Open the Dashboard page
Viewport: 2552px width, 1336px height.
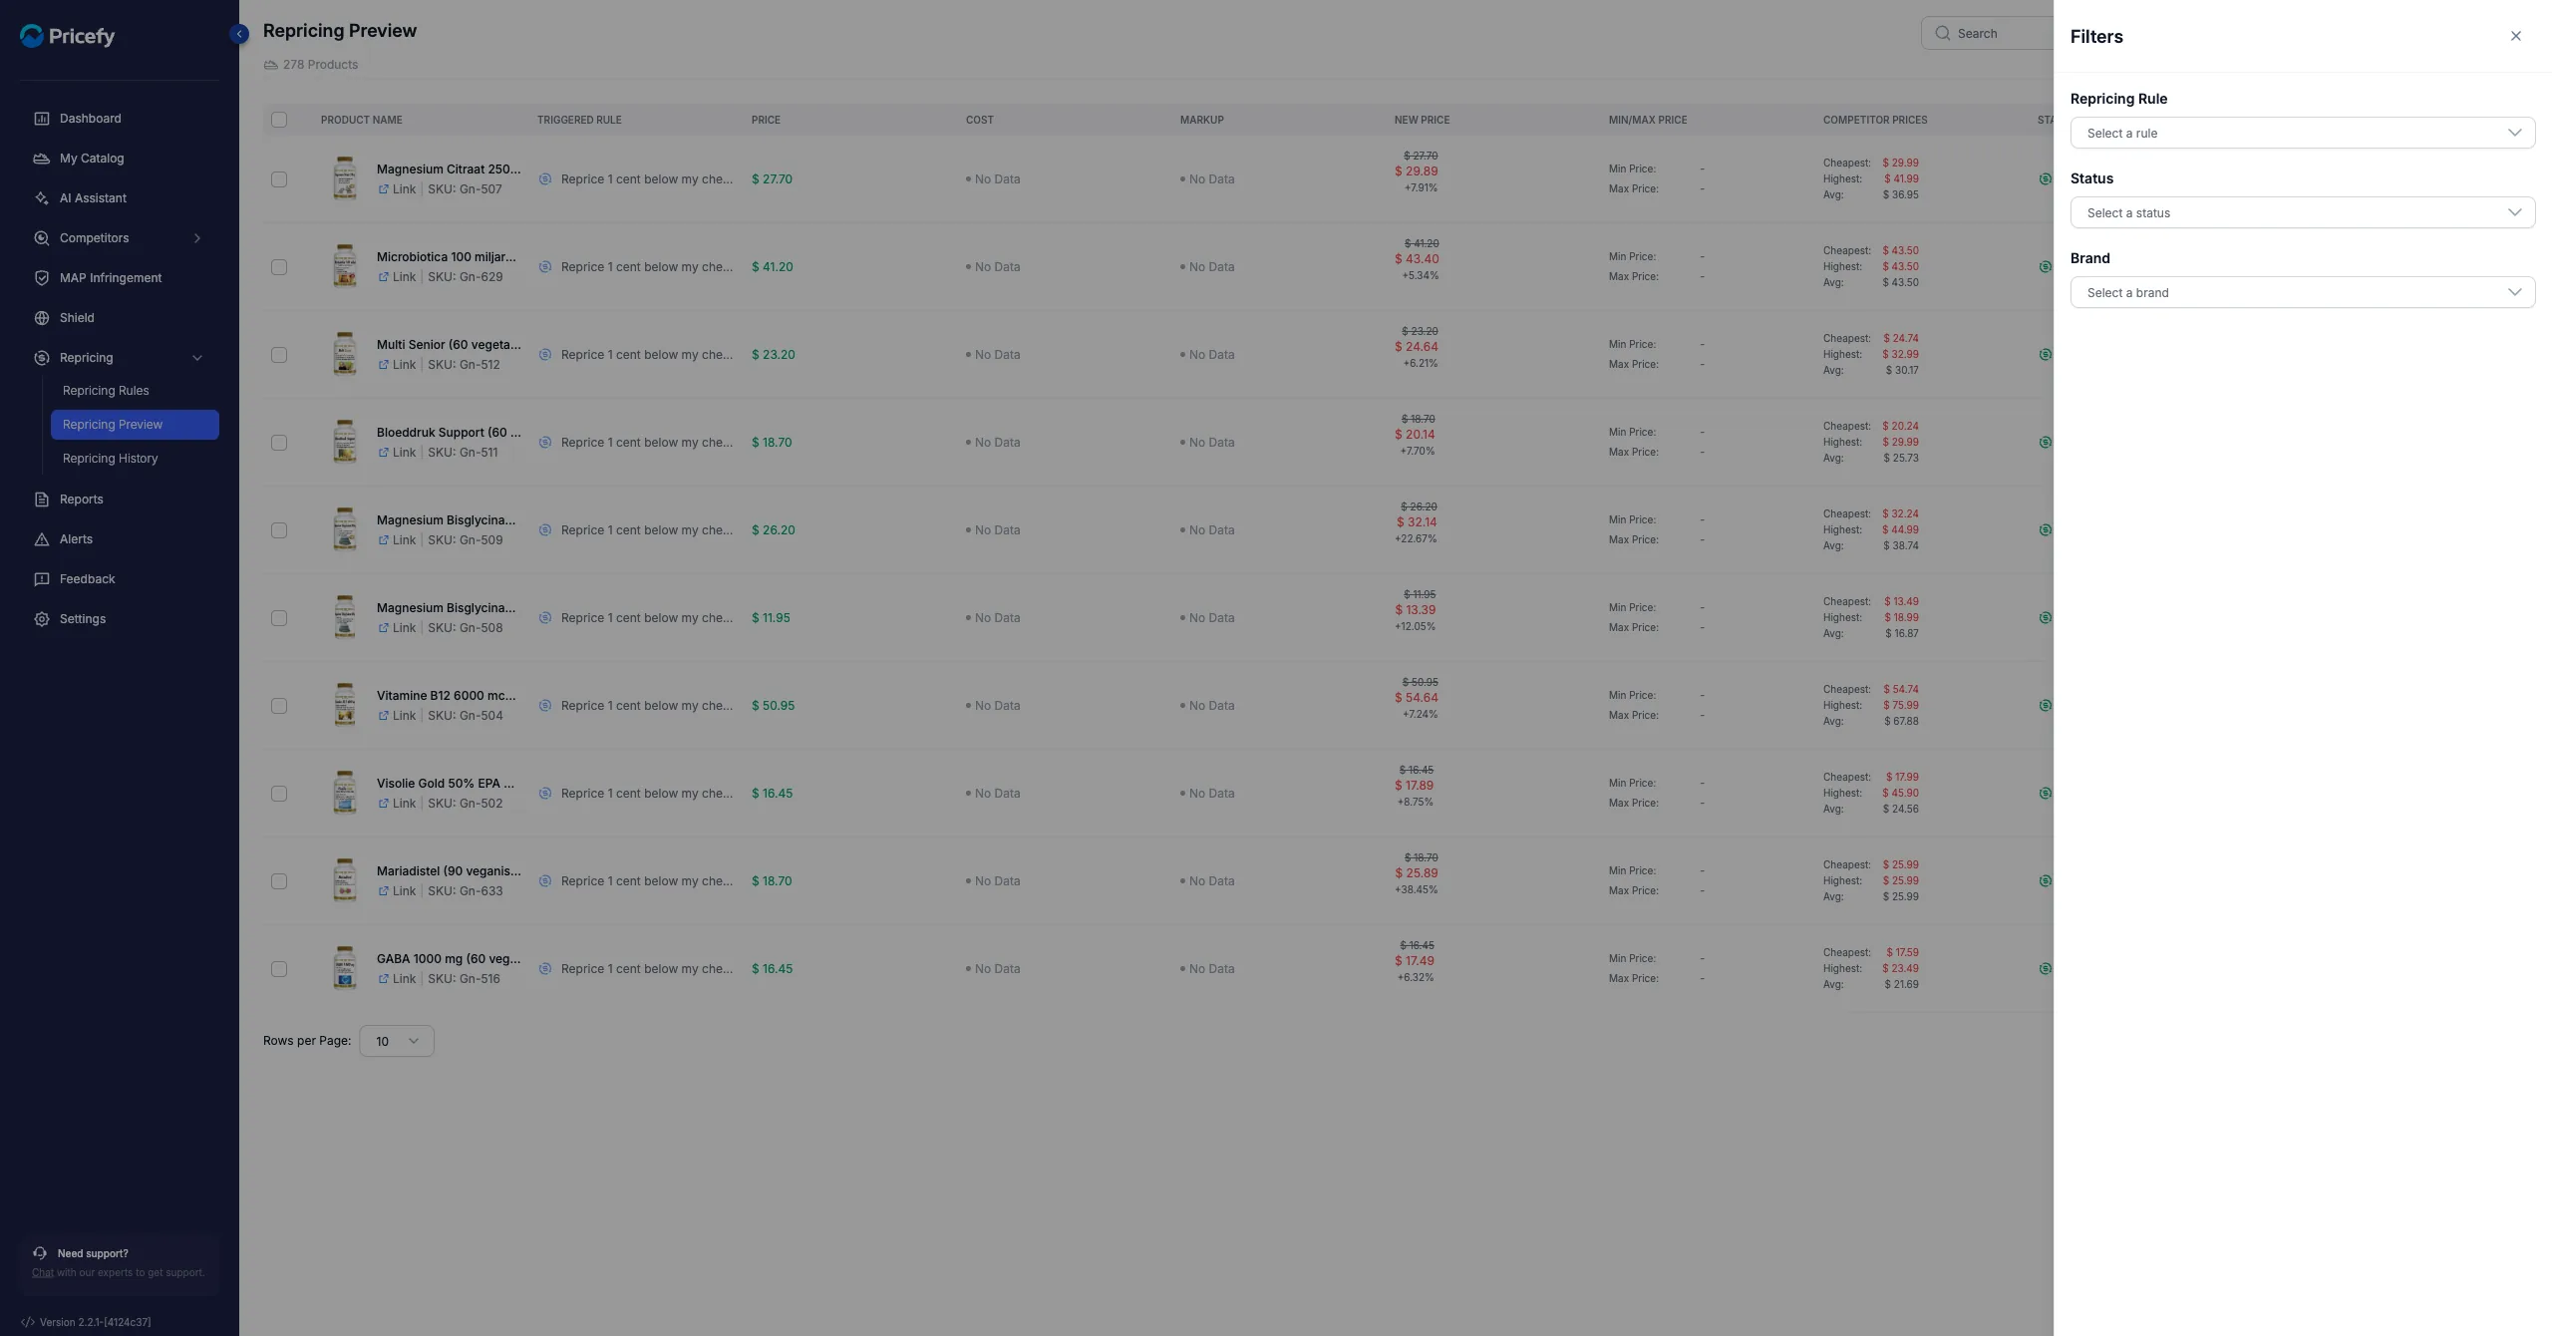[90, 119]
